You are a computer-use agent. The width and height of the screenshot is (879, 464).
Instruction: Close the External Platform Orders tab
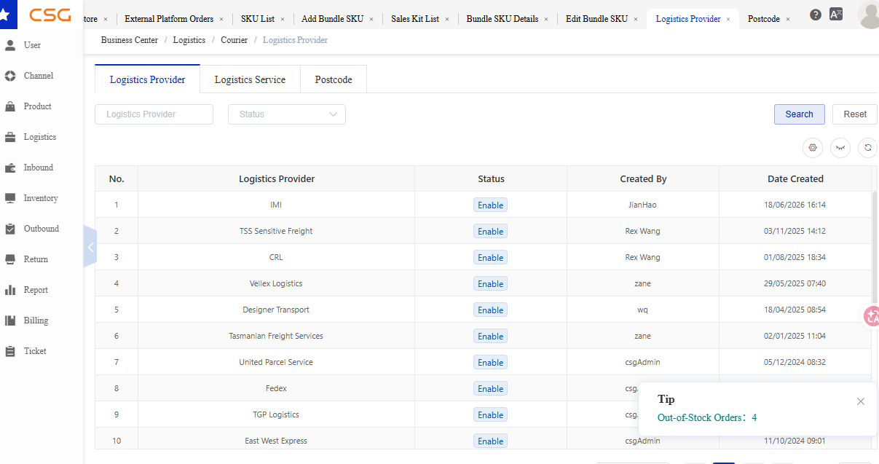(221, 19)
